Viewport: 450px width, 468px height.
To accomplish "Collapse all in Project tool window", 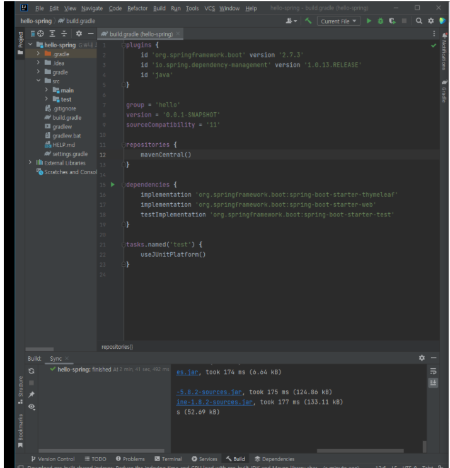I will (x=64, y=33).
